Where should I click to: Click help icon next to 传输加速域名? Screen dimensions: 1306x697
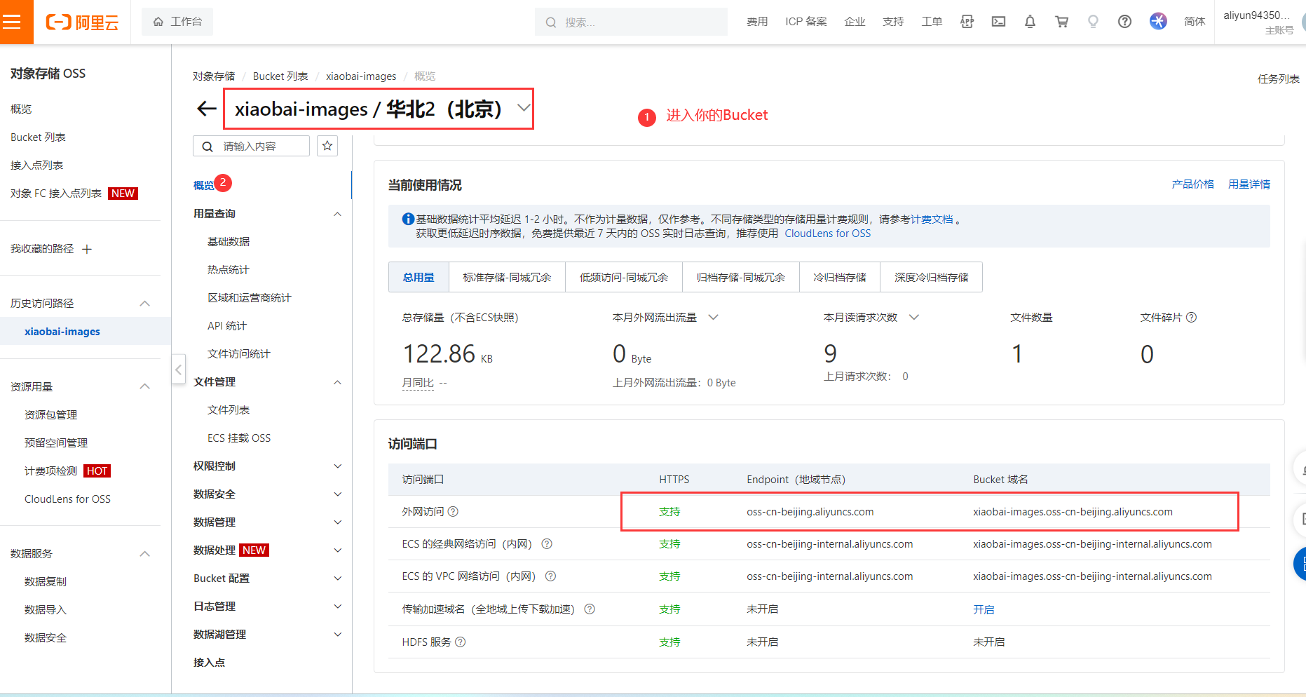pos(590,609)
